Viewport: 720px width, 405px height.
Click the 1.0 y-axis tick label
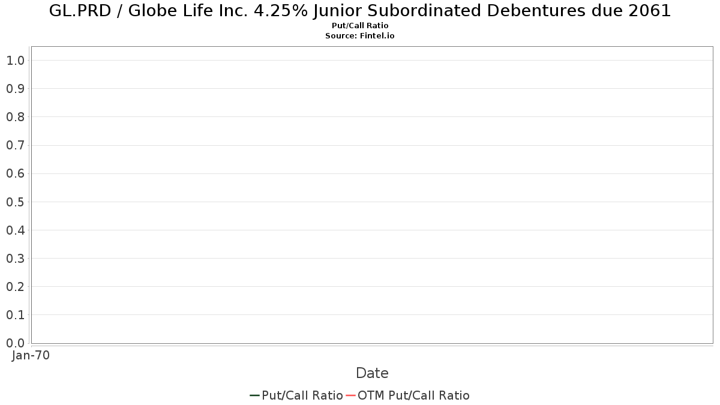tap(15, 60)
